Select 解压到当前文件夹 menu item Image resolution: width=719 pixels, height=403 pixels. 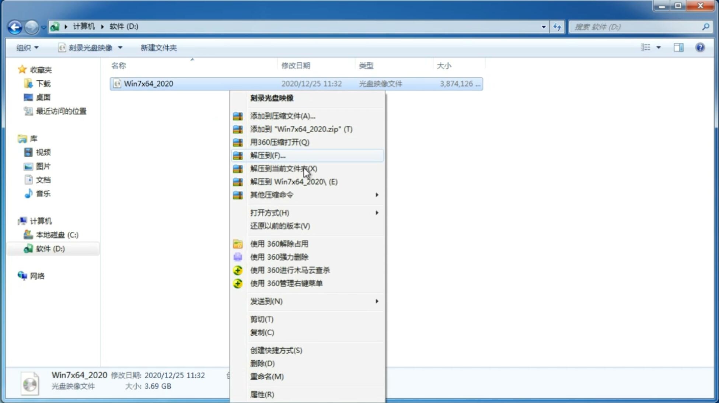(284, 168)
